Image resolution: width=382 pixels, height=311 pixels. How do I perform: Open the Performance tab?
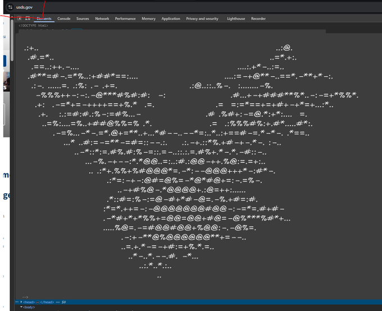pos(125,19)
